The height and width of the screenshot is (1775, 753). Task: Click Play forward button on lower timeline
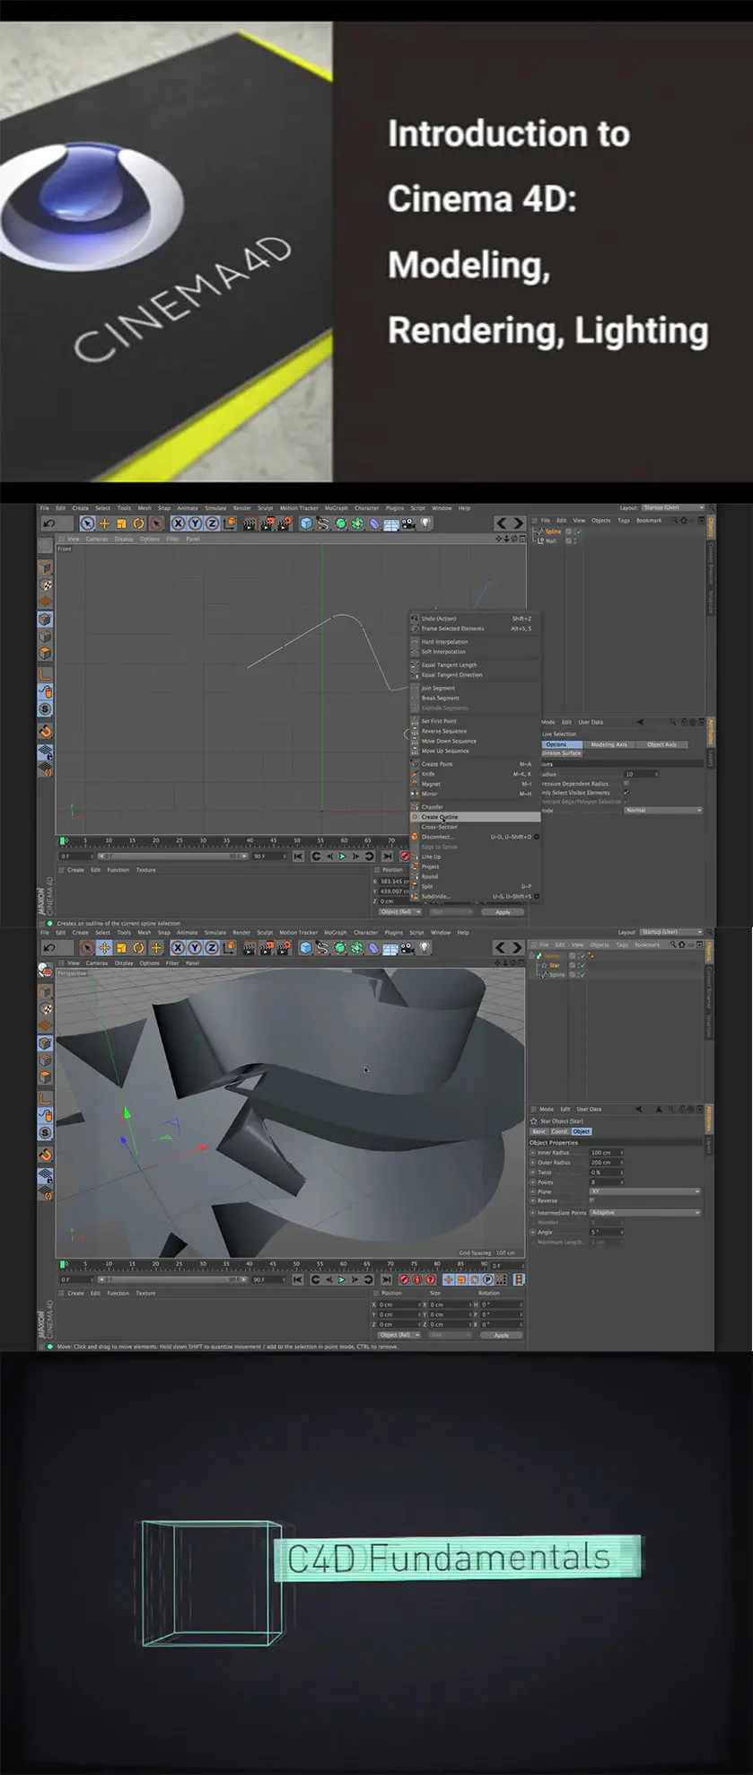tap(342, 1279)
